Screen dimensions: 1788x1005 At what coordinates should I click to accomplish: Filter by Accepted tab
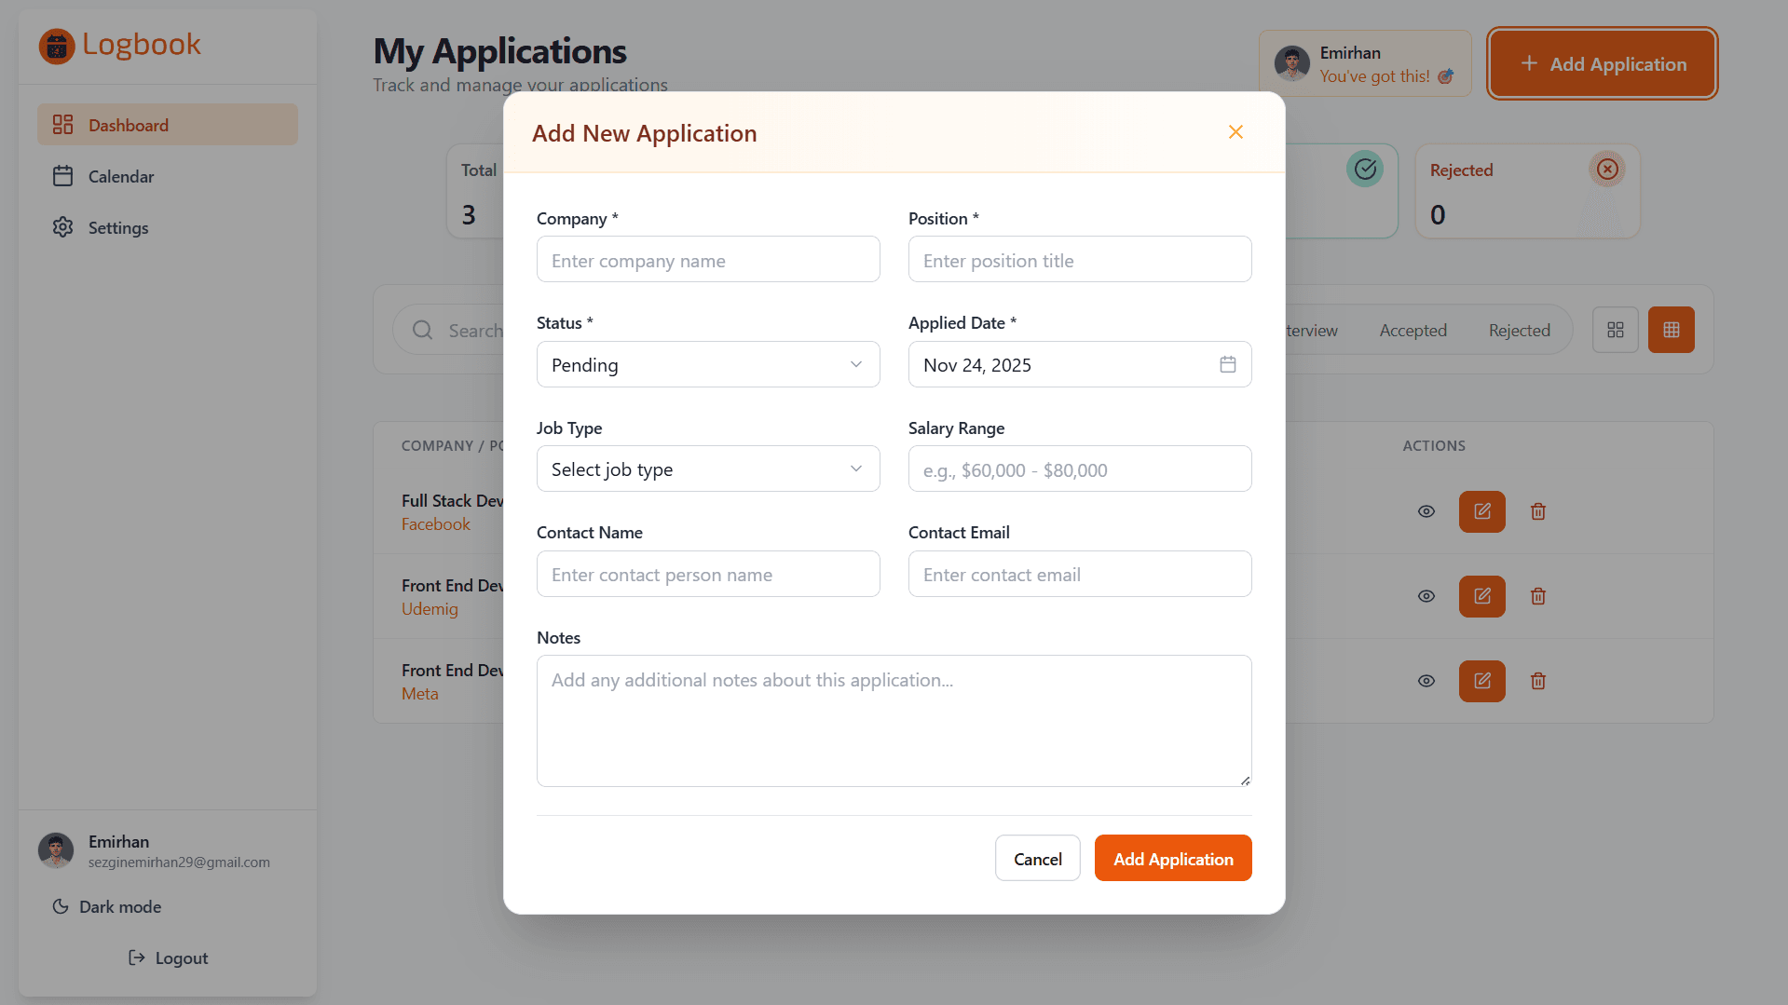coord(1413,330)
